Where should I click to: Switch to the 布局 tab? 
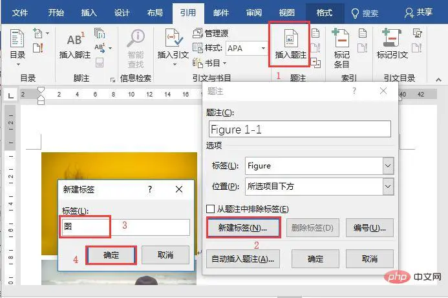[155, 12]
